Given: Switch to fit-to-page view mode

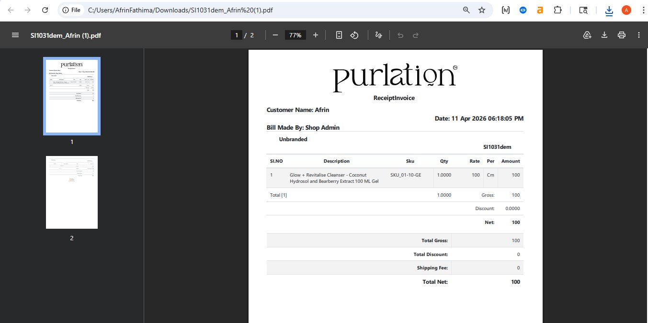Looking at the screenshot, I should pyautogui.click(x=339, y=34).
